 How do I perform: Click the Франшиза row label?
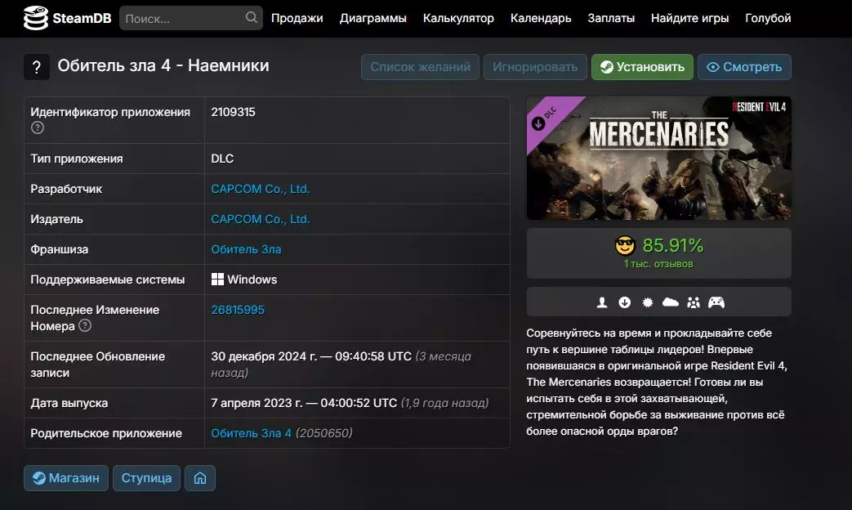coord(60,249)
